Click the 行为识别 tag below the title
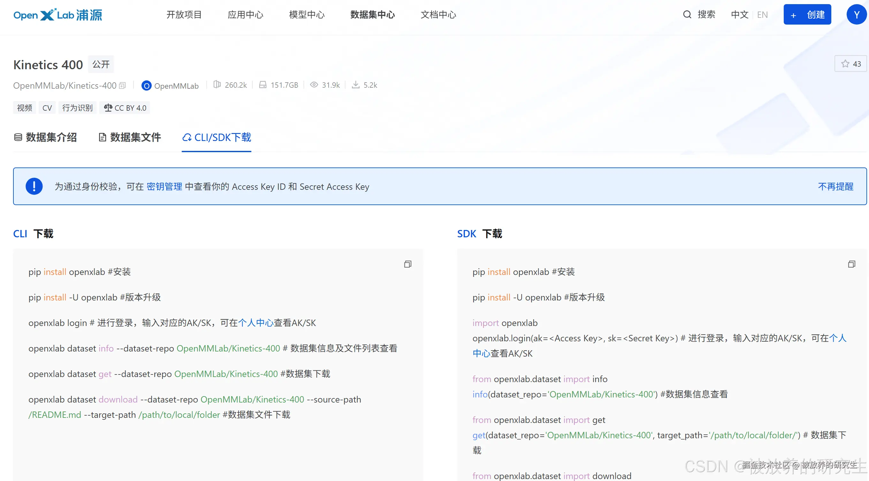The height and width of the screenshot is (481, 869). (77, 108)
